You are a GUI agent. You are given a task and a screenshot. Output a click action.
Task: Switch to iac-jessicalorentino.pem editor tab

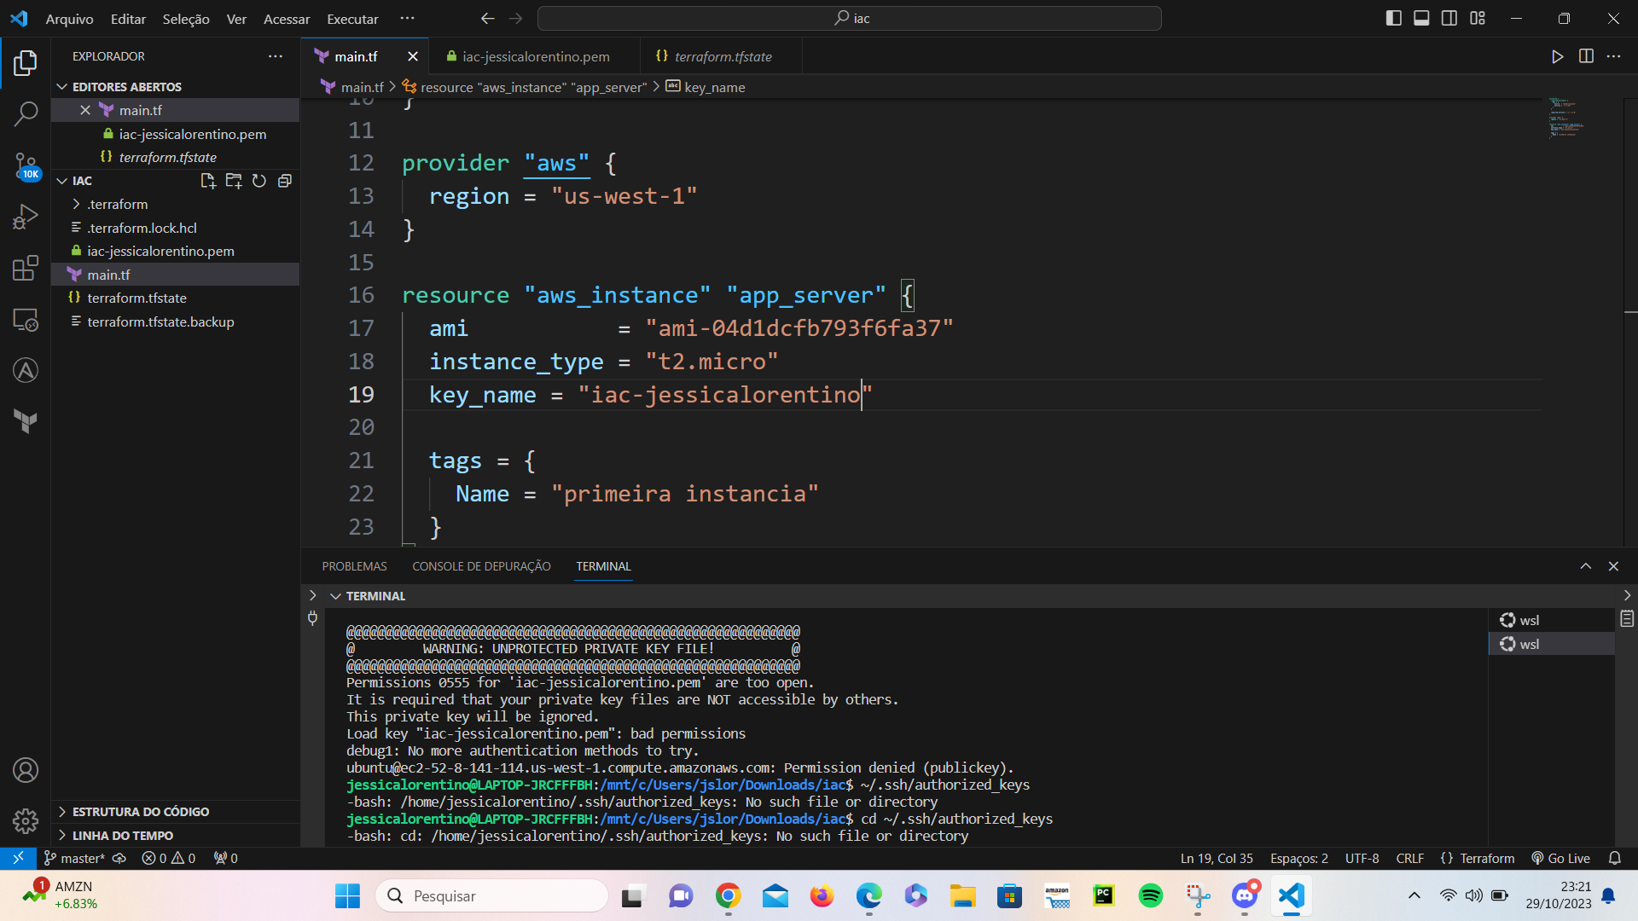[x=535, y=56]
